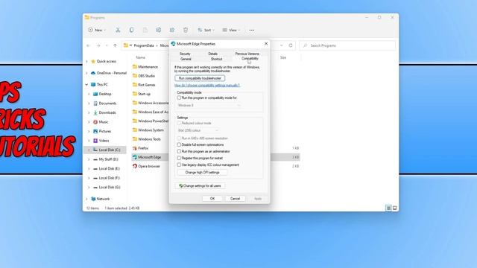Click Change settings for all users button
Viewport: 477px width, 268px height.
click(200, 185)
